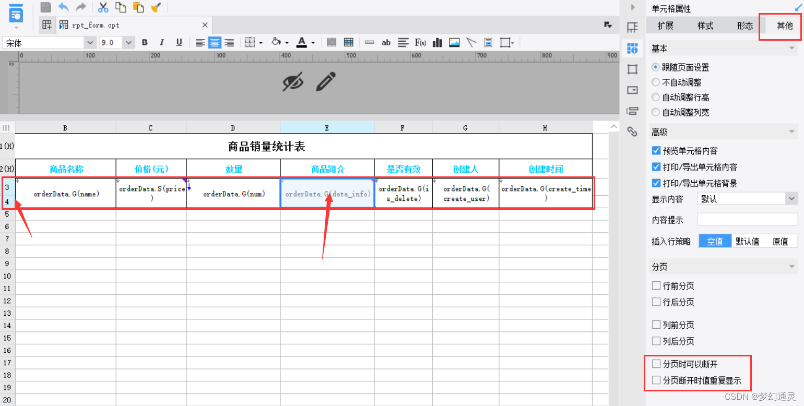Toggle bold formatting

pyautogui.click(x=145, y=43)
